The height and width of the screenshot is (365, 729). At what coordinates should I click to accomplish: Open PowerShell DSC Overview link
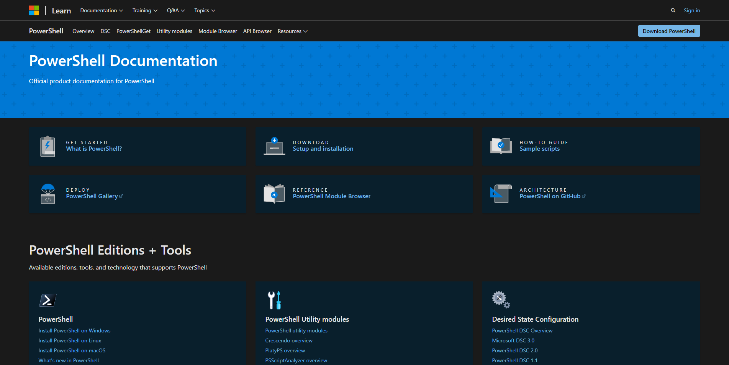[522, 330]
